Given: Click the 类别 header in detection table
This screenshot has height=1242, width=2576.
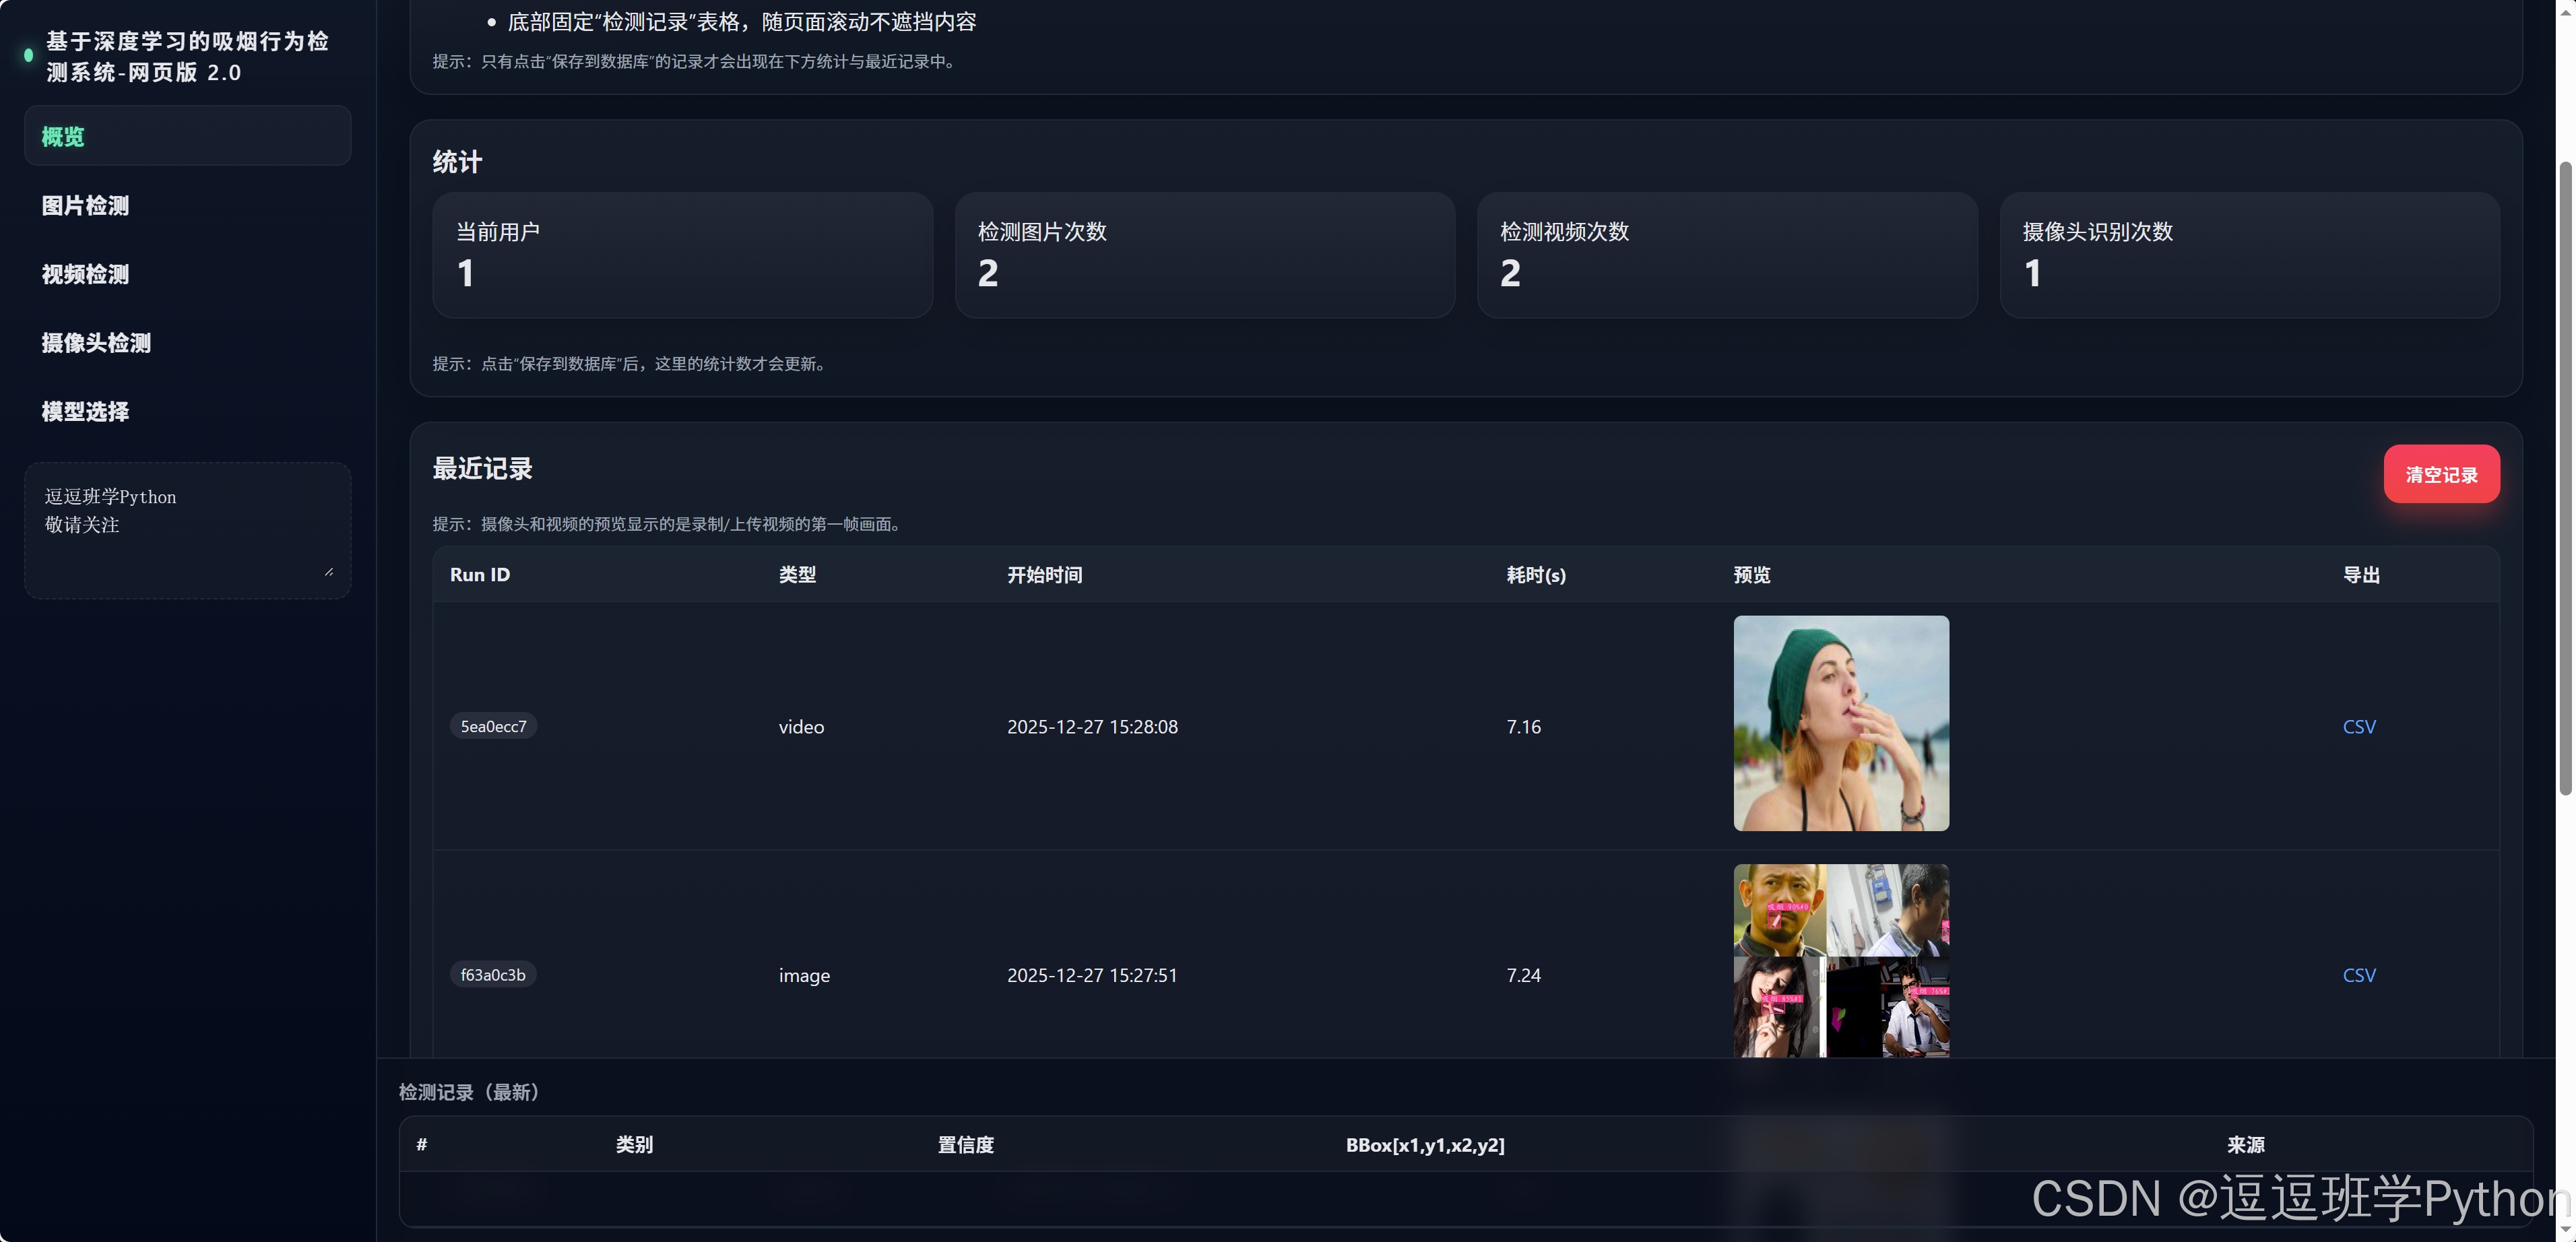Looking at the screenshot, I should [634, 1145].
